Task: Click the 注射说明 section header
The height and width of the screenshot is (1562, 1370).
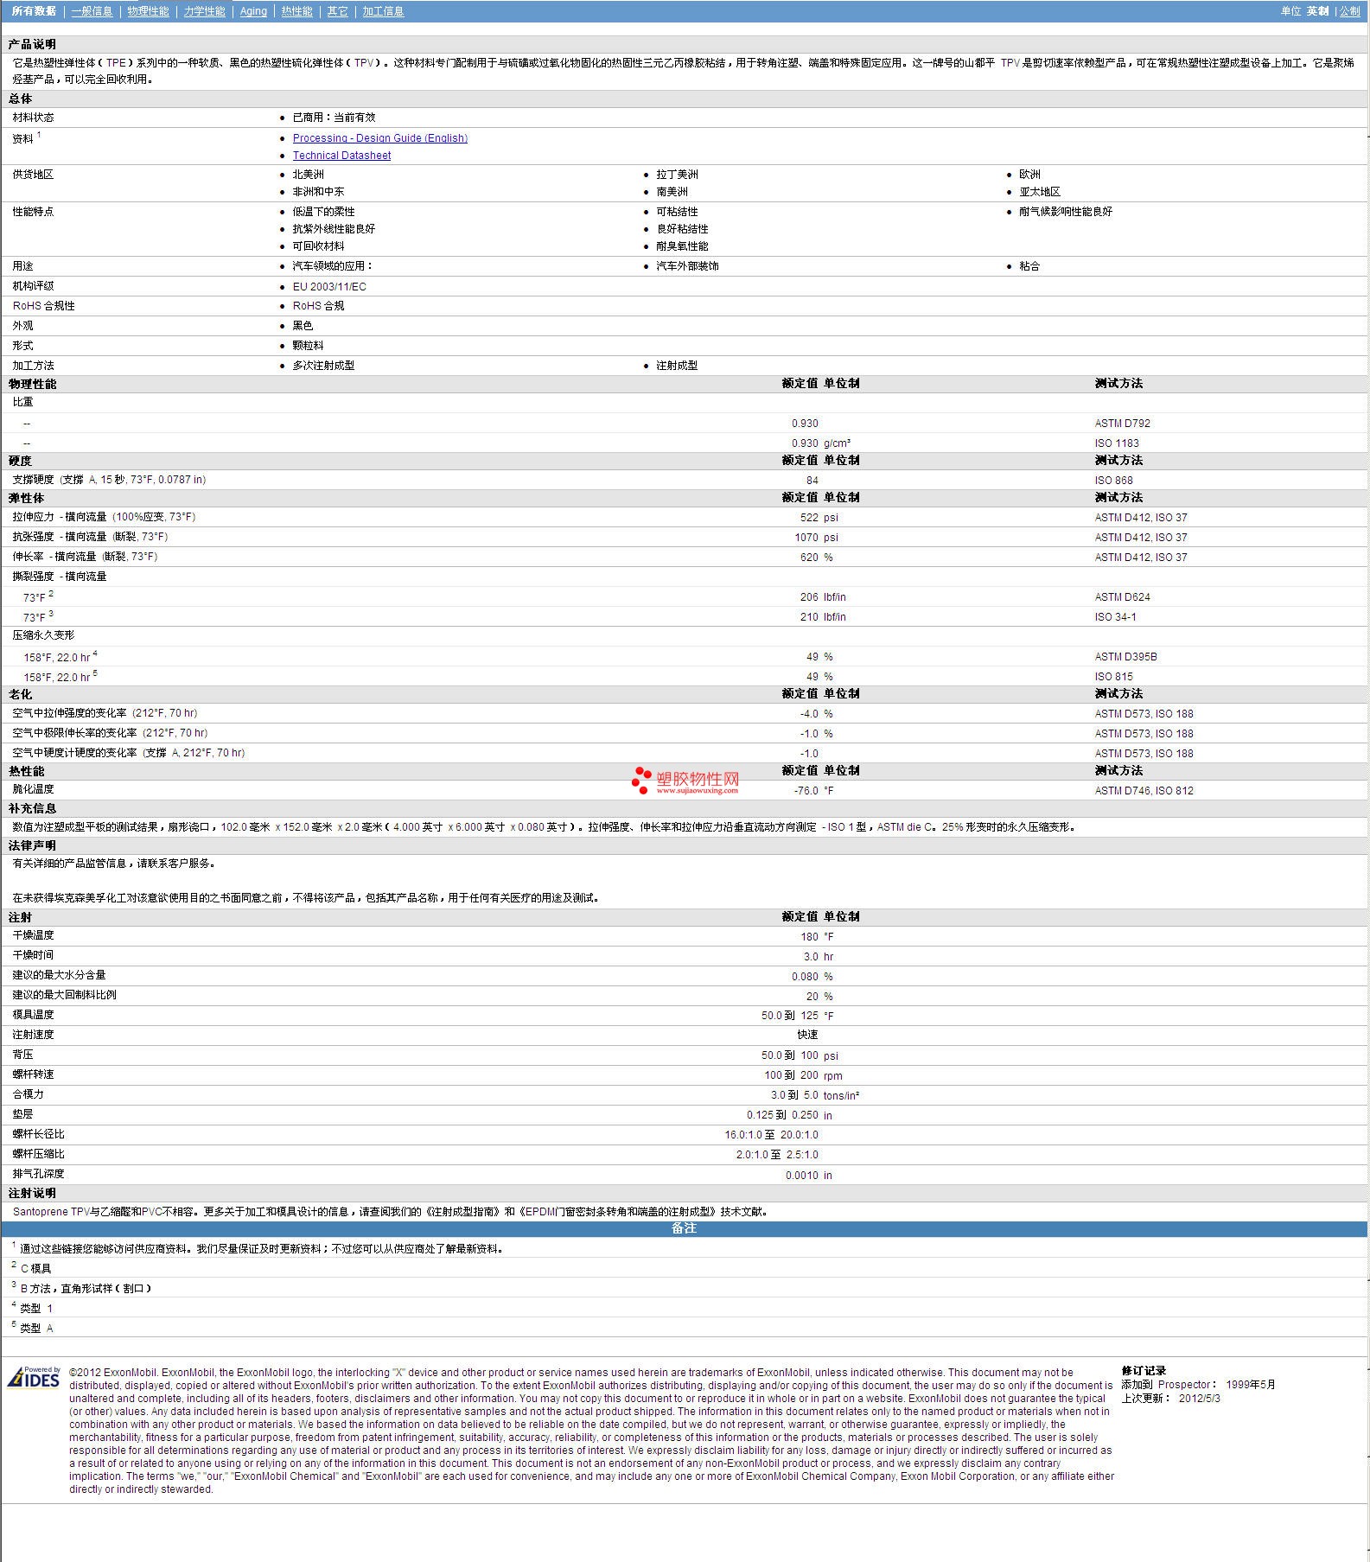Action: click(x=32, y=1194)
